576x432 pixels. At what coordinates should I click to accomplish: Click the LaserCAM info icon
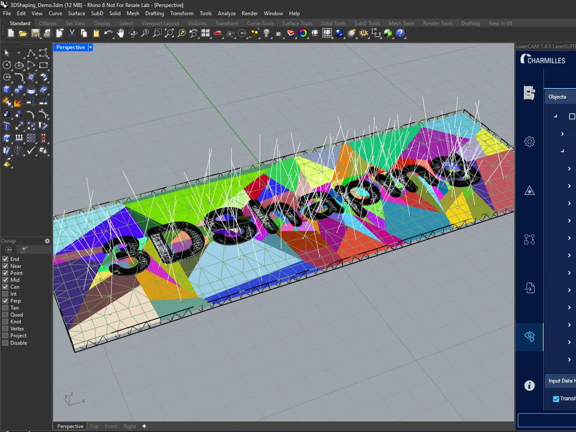point(530,386)
